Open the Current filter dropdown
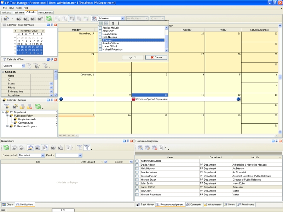The width and height of the screenshot is (283, 212). click(23, 66)
